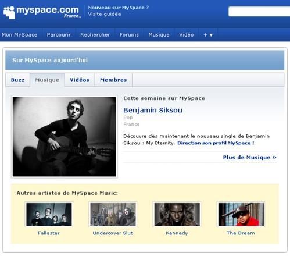The width and height of the screenshot is (290, 256).
Task: Select the Musique tab under today's section
Action: (47, 80)
